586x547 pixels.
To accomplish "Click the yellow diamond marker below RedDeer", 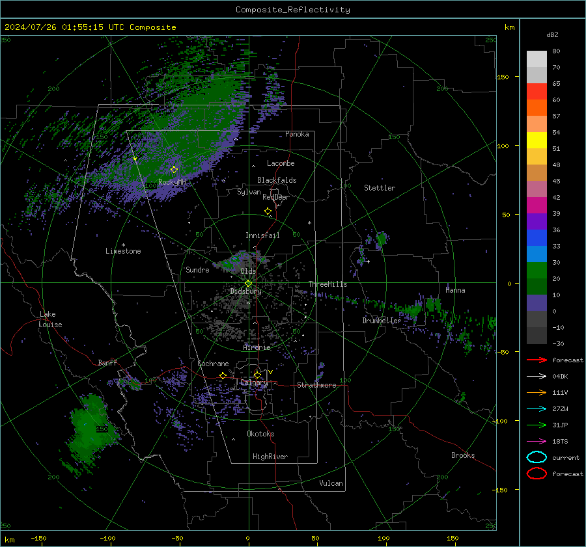I will click(268, 211).
